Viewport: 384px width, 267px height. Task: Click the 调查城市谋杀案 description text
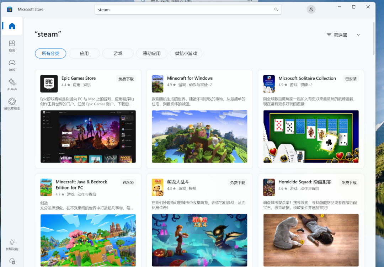click(310, 205)
